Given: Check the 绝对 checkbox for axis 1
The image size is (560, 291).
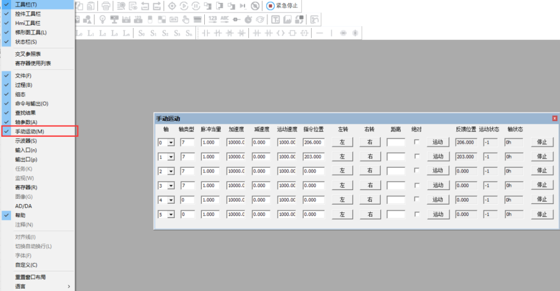Looking at the screenshot, I should pyautogui.click(x=416, y=156).
